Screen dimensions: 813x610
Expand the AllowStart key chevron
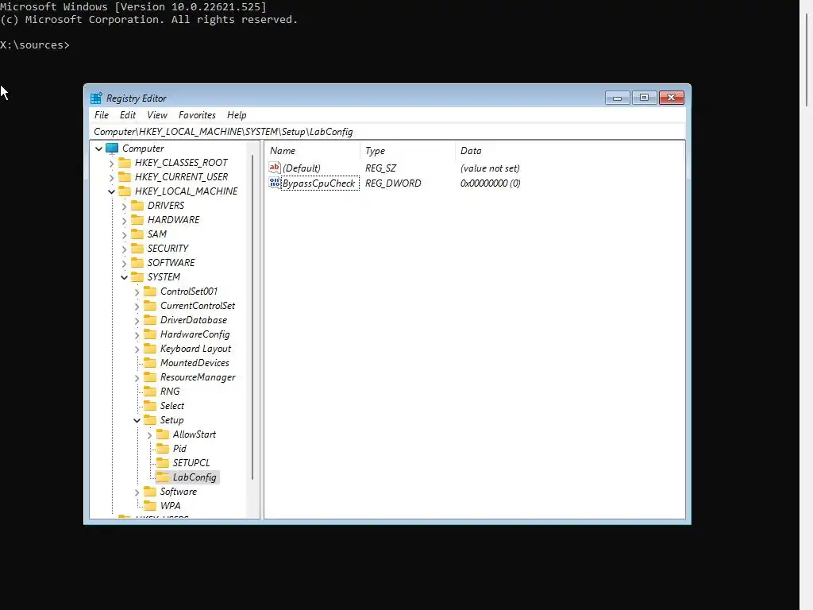click(x=149, y=434)
